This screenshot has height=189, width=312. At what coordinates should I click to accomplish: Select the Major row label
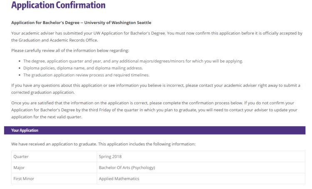(x=19, y=168)
